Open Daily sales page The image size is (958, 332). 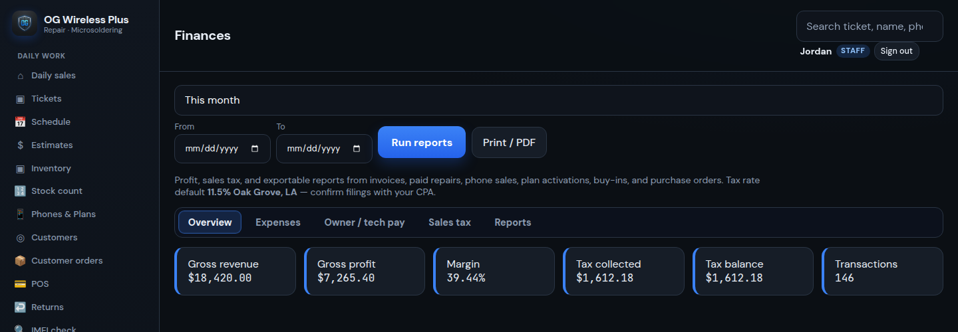pos(80,76)
